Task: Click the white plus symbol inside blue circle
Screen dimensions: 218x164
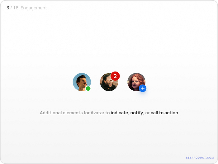Action: [143, 88]
